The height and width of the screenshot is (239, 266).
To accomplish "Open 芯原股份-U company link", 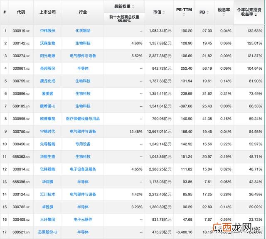I will click(x=48, y=232).
